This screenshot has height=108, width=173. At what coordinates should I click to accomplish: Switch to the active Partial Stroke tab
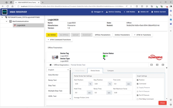[95, 71]
